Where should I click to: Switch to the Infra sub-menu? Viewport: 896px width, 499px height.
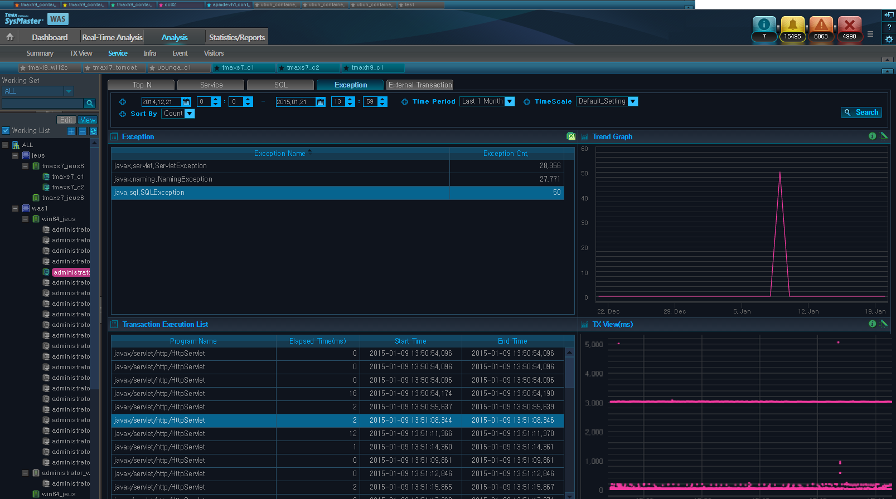(x=149, y=53)
